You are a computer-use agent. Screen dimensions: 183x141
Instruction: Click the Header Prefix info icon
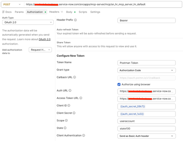click(75, 20)
